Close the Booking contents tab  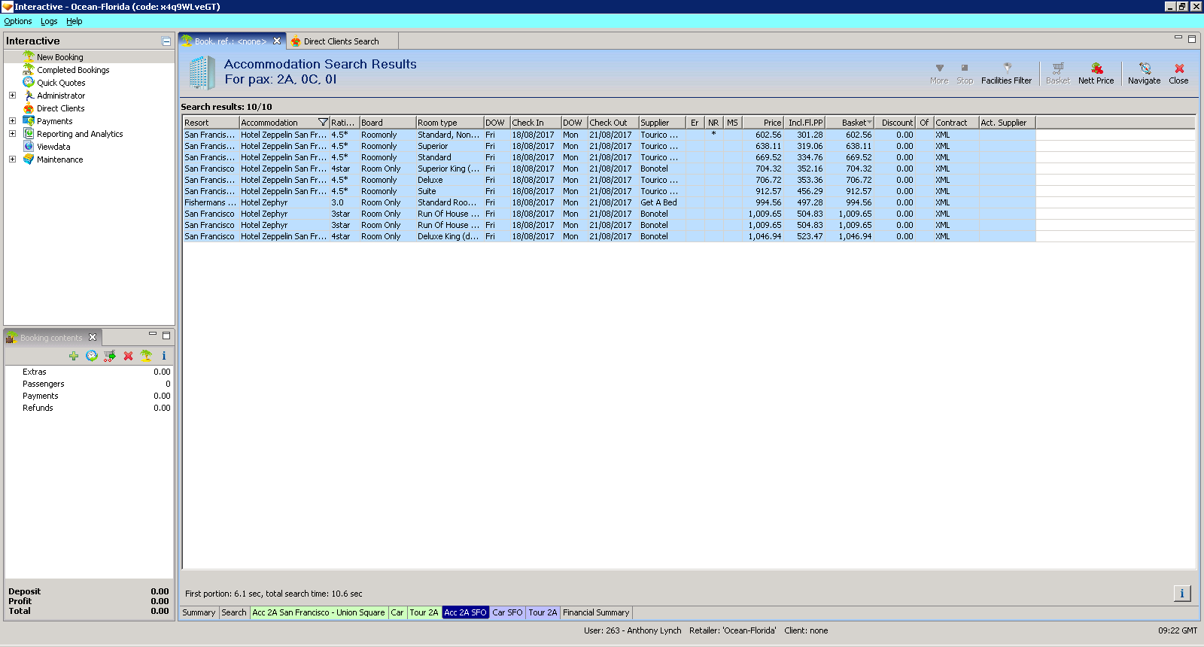coord(93,337)
